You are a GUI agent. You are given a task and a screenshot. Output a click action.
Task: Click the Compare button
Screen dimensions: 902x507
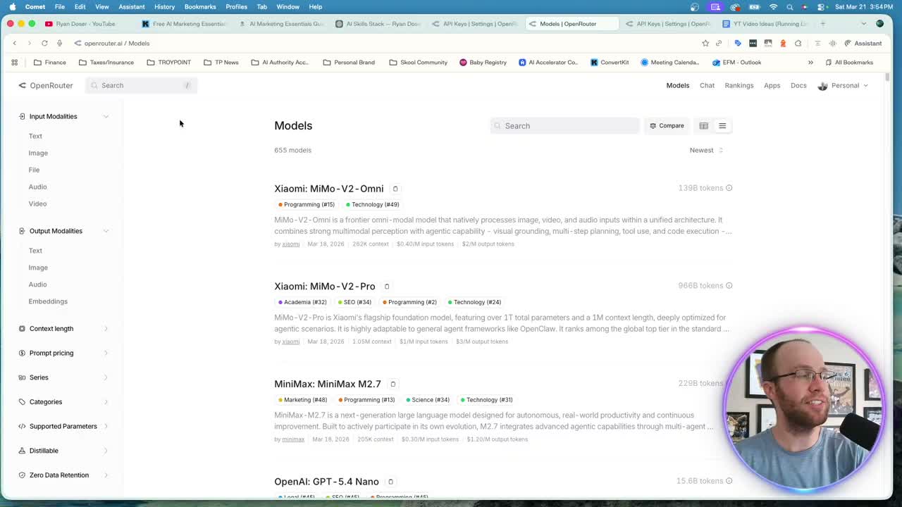click(667, 126)
